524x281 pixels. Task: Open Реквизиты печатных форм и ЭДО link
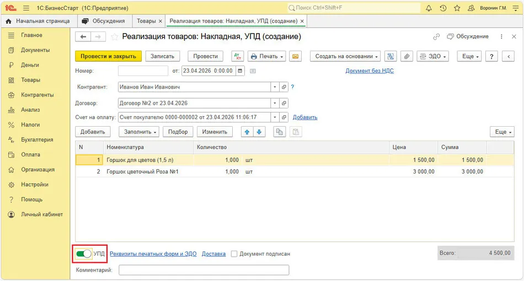[x=153, y=254]
